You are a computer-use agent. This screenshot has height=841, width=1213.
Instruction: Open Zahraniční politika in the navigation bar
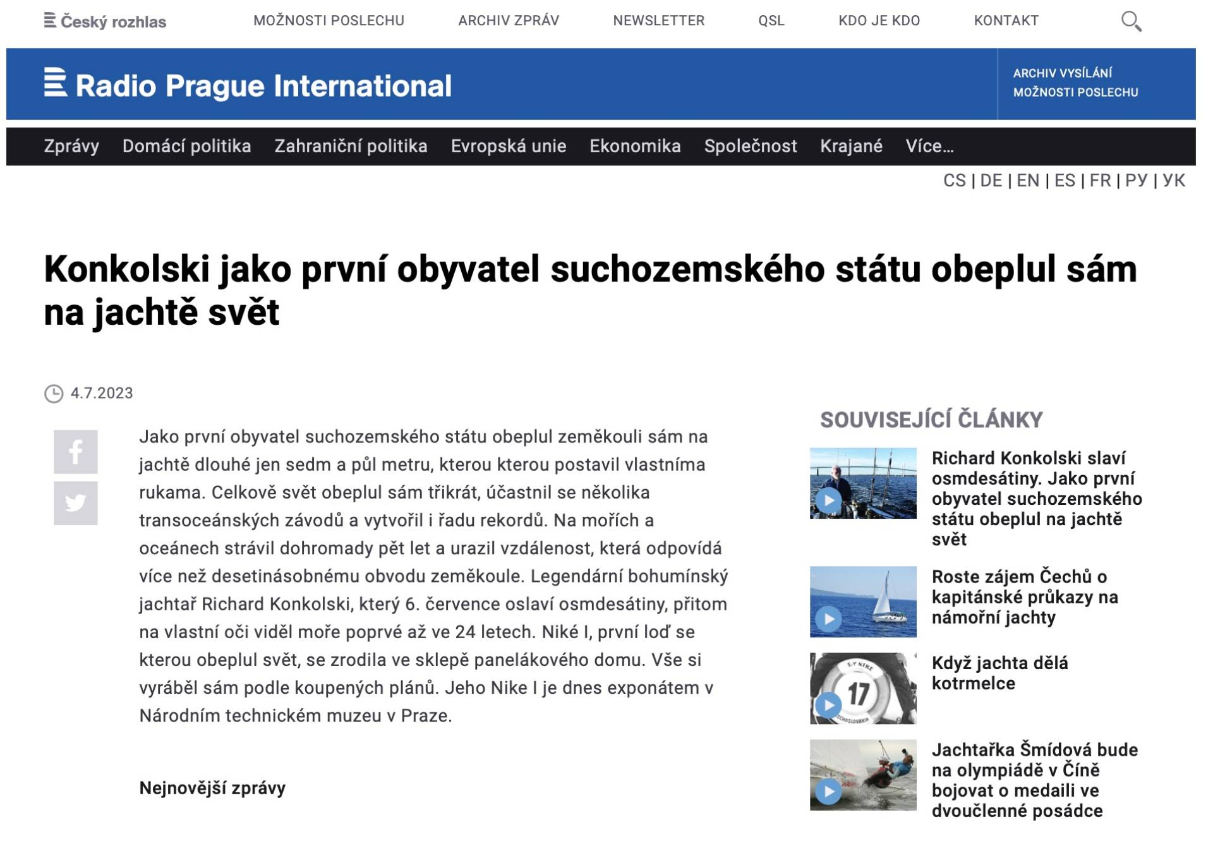(x=351, y=147)
